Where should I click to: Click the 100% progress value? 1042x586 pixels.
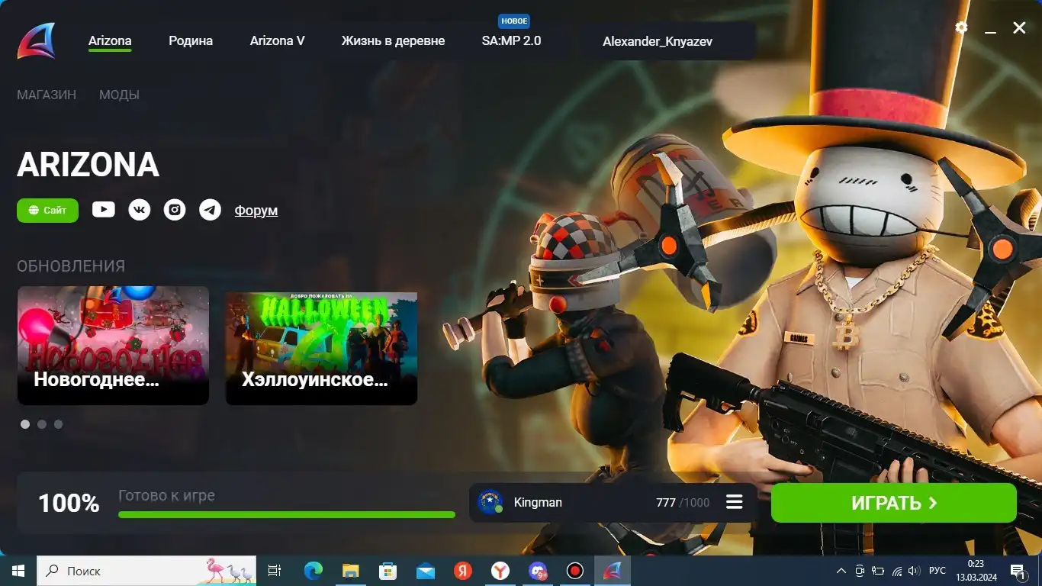(69, 503)
